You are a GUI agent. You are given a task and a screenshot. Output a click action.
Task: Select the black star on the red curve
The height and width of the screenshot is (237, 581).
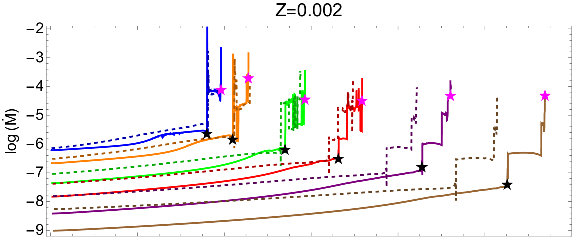338,159
